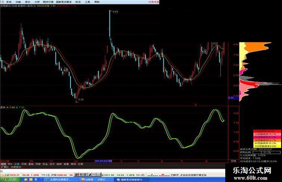Select the 指标 tab at bottom left
Viewport: 282px width, 182px height.
pos(3,164)
